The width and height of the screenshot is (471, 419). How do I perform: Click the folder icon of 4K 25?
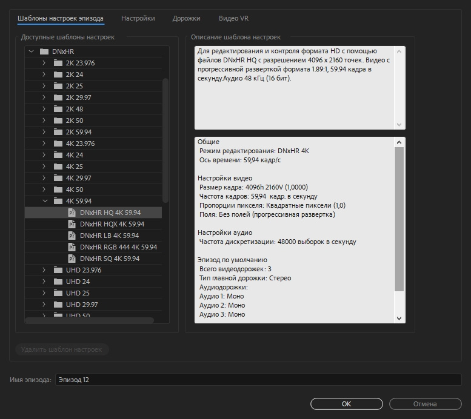pyautogui.click(x=58, y=167)
